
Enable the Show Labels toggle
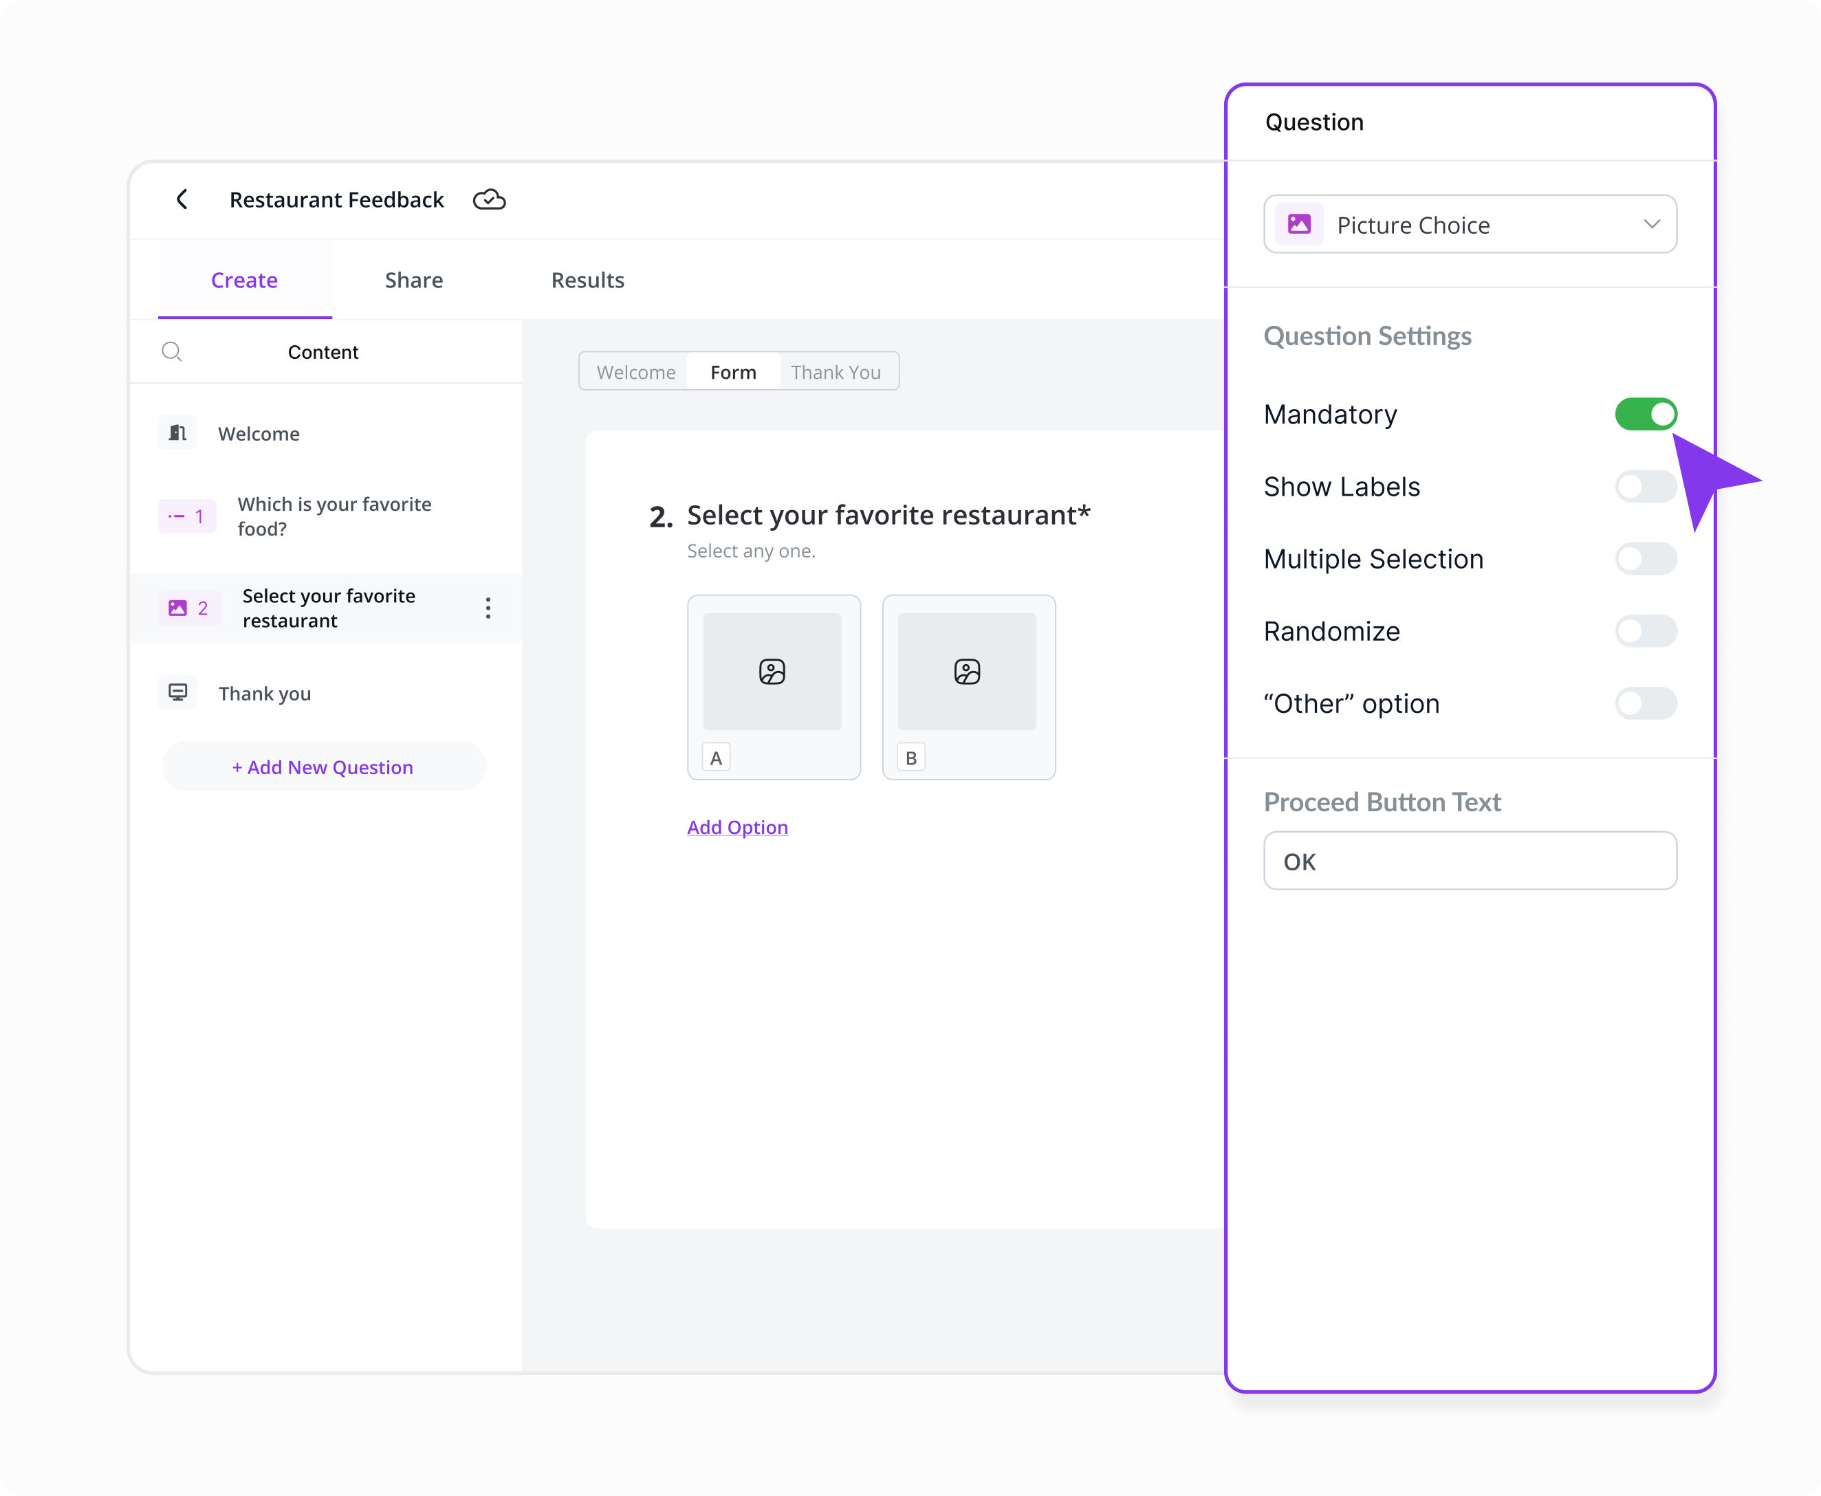1645,487
